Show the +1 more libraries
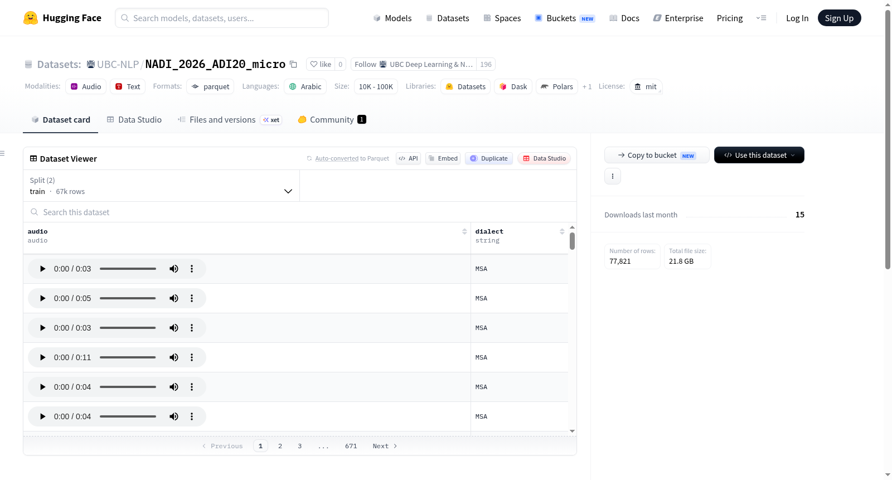 point(587,86)
